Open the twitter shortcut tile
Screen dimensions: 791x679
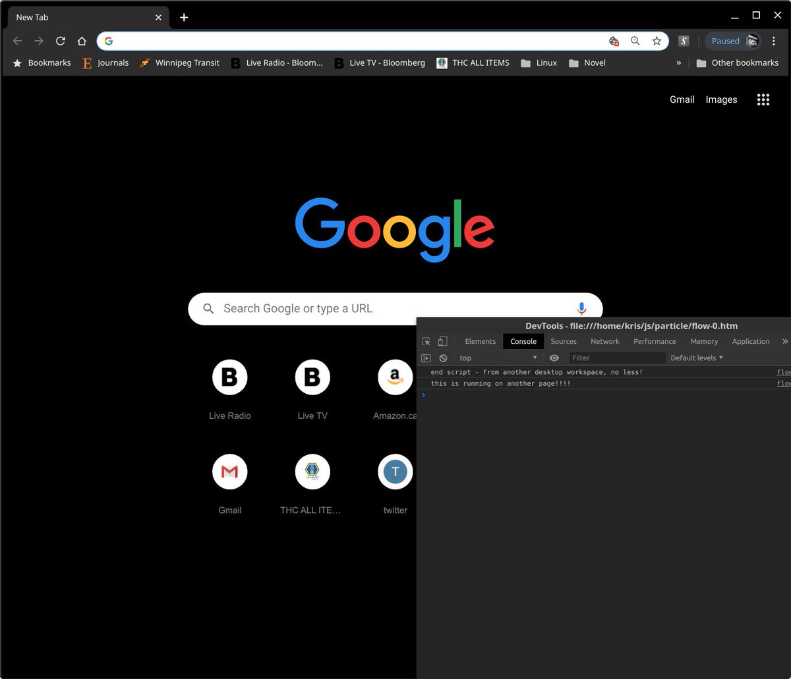tap(395, 483)
